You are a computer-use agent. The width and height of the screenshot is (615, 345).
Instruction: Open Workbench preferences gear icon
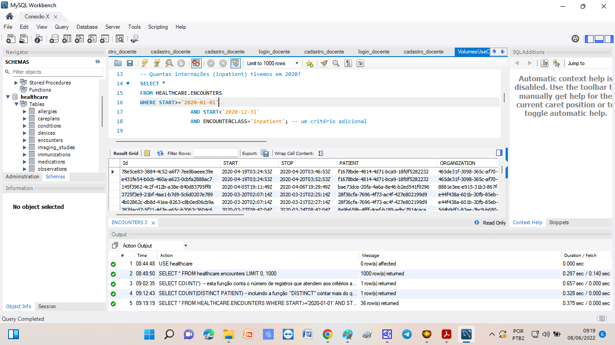click(x=575, y=39)
